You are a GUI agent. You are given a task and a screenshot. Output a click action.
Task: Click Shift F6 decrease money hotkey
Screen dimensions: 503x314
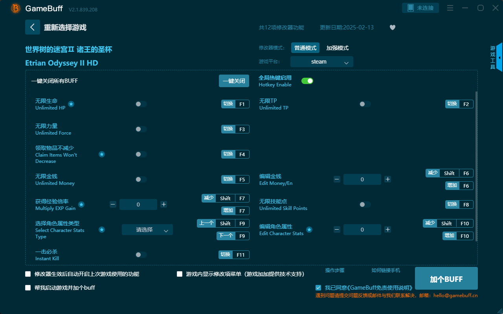pos(450,173)
